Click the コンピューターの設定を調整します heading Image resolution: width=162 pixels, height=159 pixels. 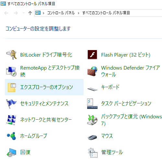(x=38, y=29)
